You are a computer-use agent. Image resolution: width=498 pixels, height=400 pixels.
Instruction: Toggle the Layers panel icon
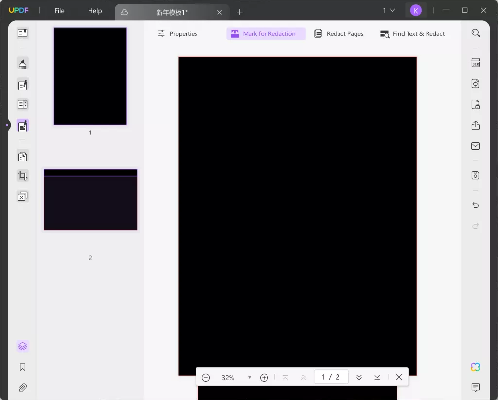[22, 346]
